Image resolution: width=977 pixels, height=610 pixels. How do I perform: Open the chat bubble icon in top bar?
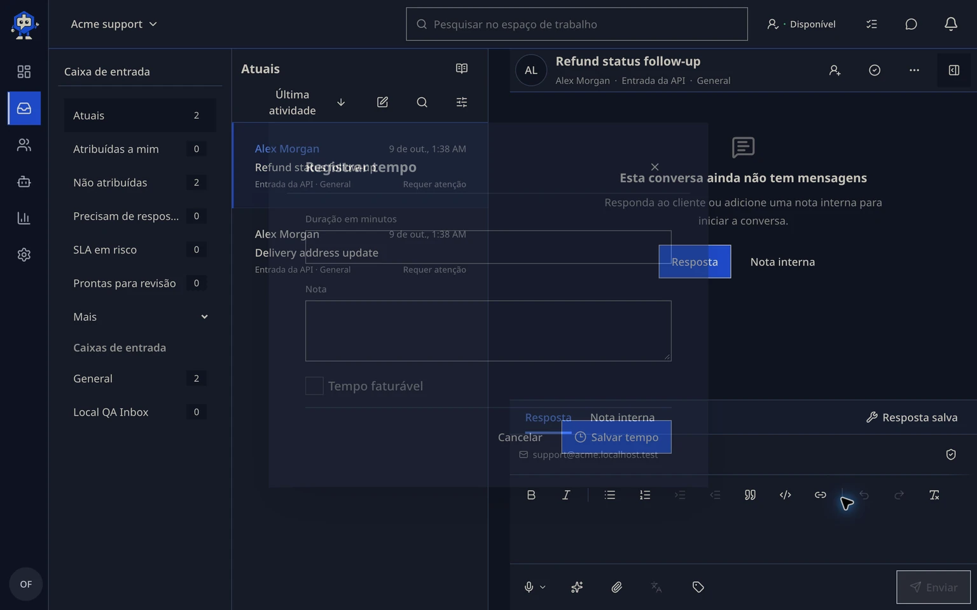(911, 24)
